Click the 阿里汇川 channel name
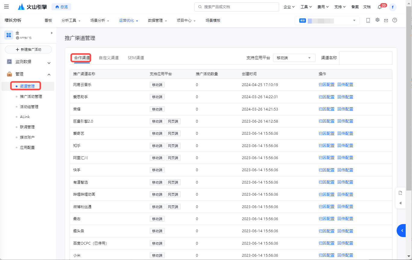This screenshot has height=260, width=412. point(80,158)
